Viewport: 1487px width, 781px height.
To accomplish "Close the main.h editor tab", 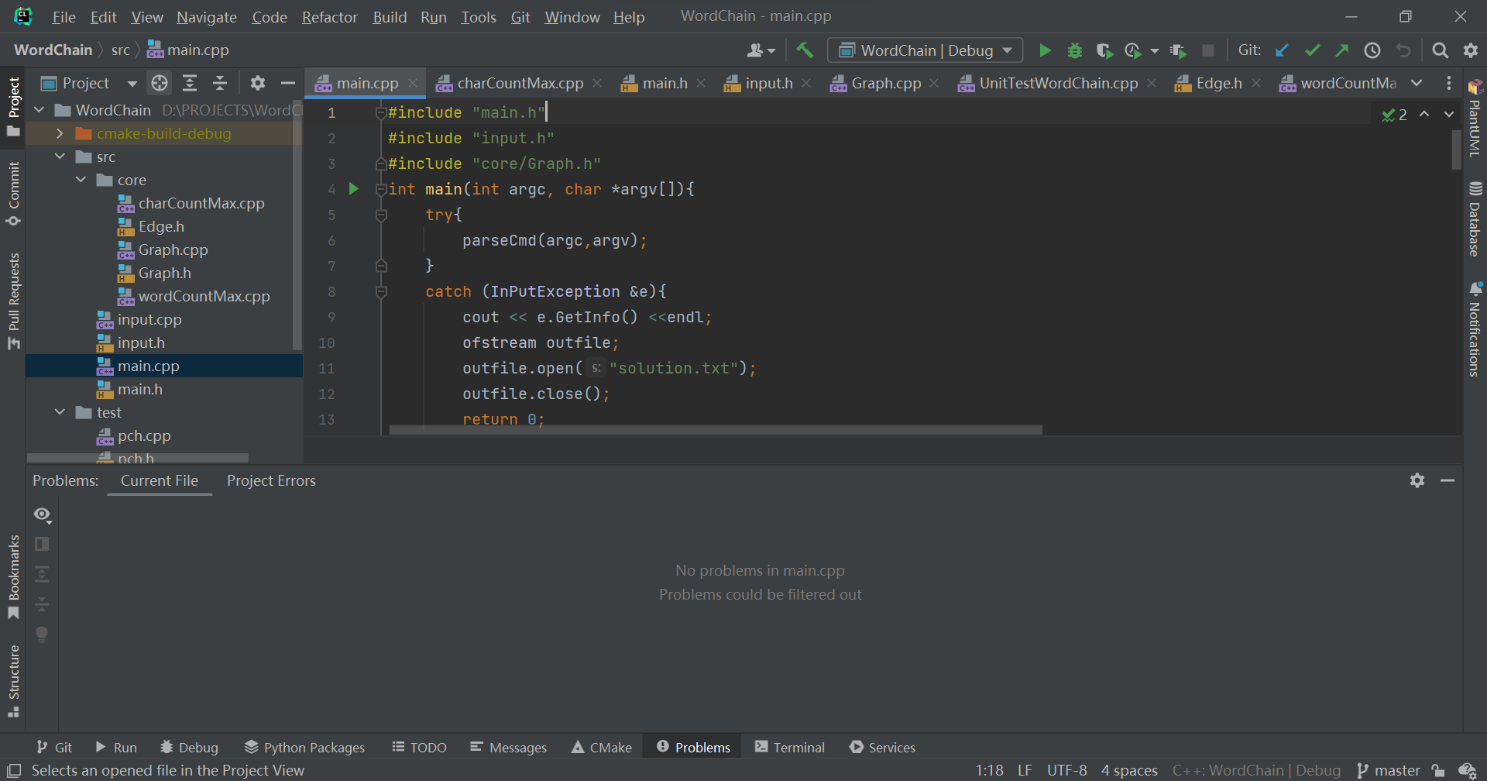I will coord(701,83).
